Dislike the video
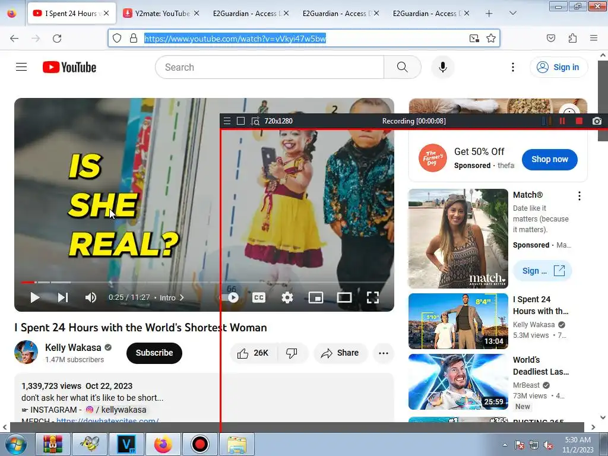This screenshot has height=456, width=608. tap(292, 353)
